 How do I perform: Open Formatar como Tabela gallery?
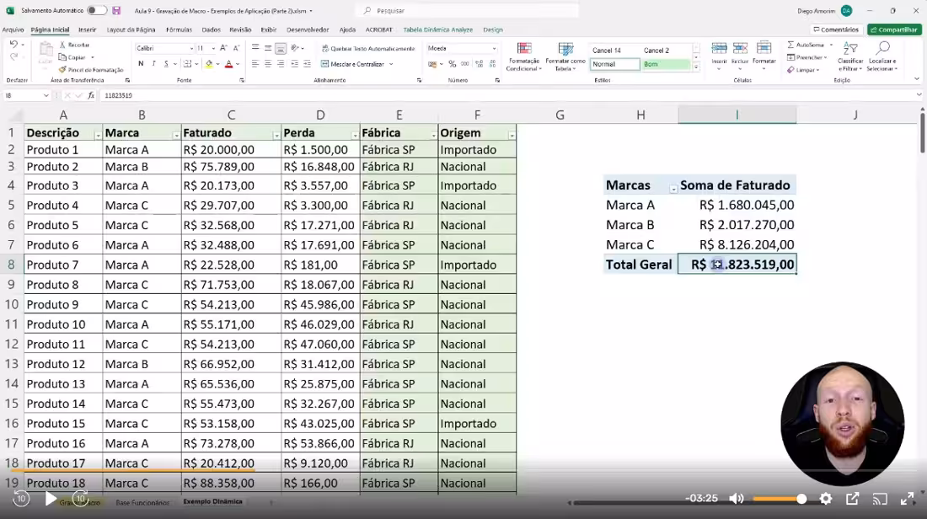point(565,56)
